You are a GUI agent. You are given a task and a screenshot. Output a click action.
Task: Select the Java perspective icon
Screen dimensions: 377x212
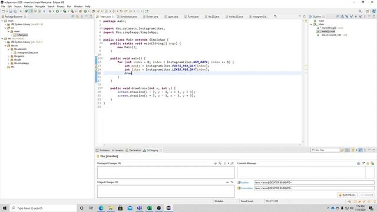373,11
